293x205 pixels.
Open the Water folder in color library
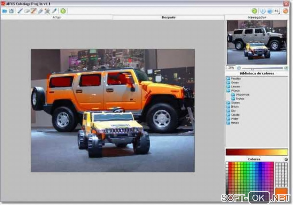(x=232, y=119)
